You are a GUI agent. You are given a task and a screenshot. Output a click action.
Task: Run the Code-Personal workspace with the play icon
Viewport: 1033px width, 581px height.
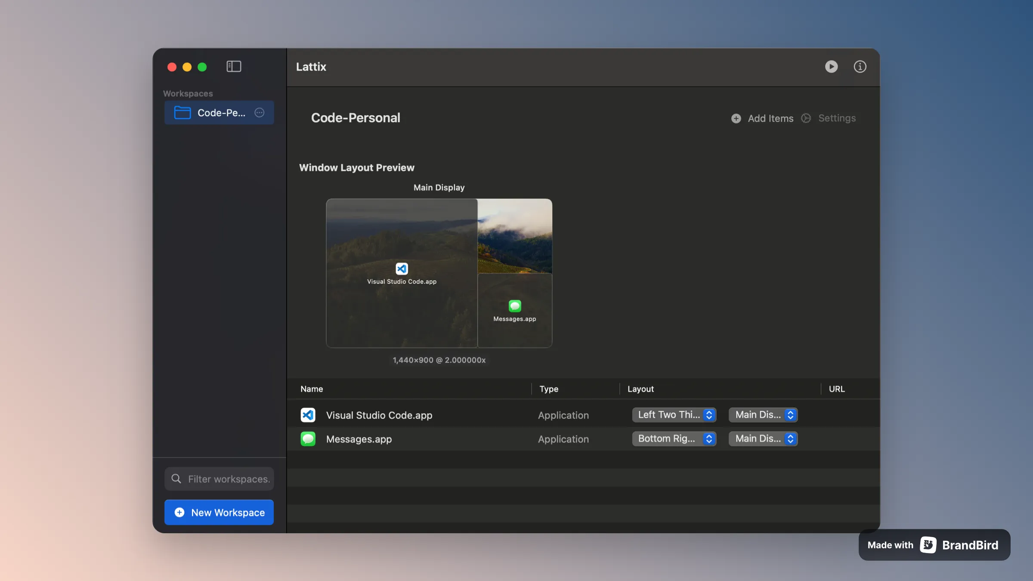click(x=832, y=67)
